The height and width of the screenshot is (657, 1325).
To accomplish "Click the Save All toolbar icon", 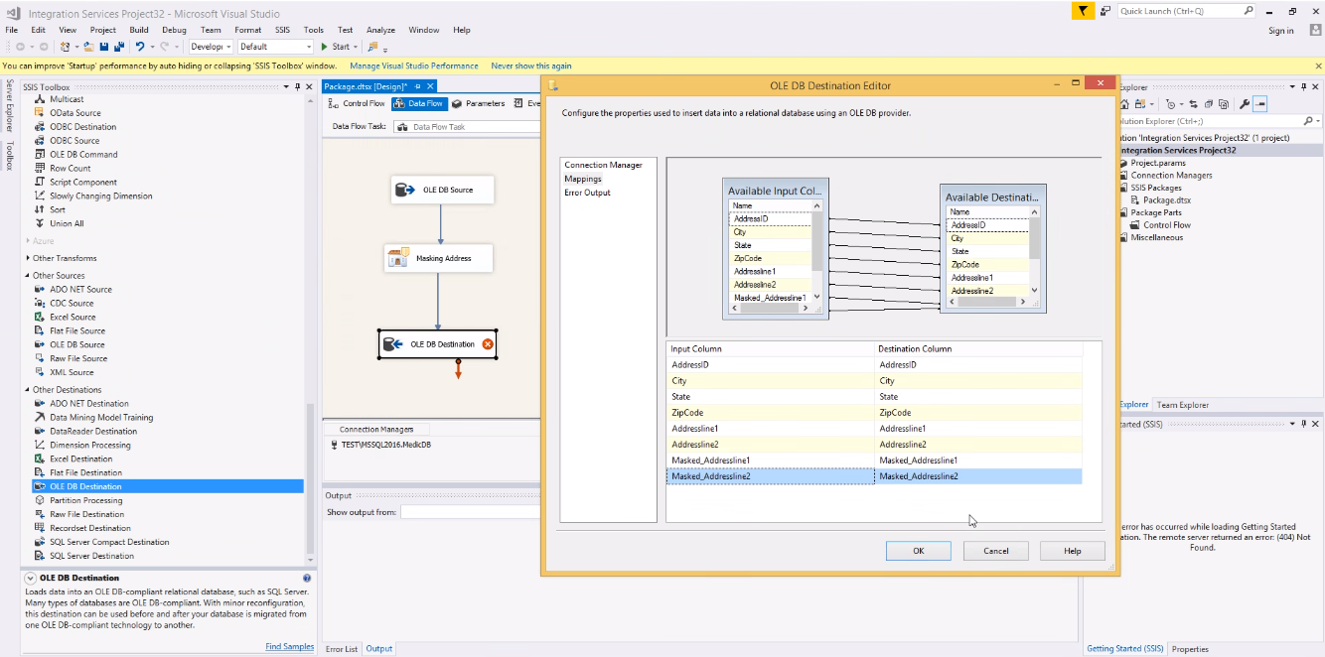I will (119, 47).
